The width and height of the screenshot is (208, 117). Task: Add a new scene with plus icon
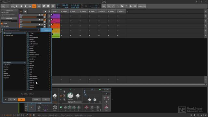click(x=127, y=11)
